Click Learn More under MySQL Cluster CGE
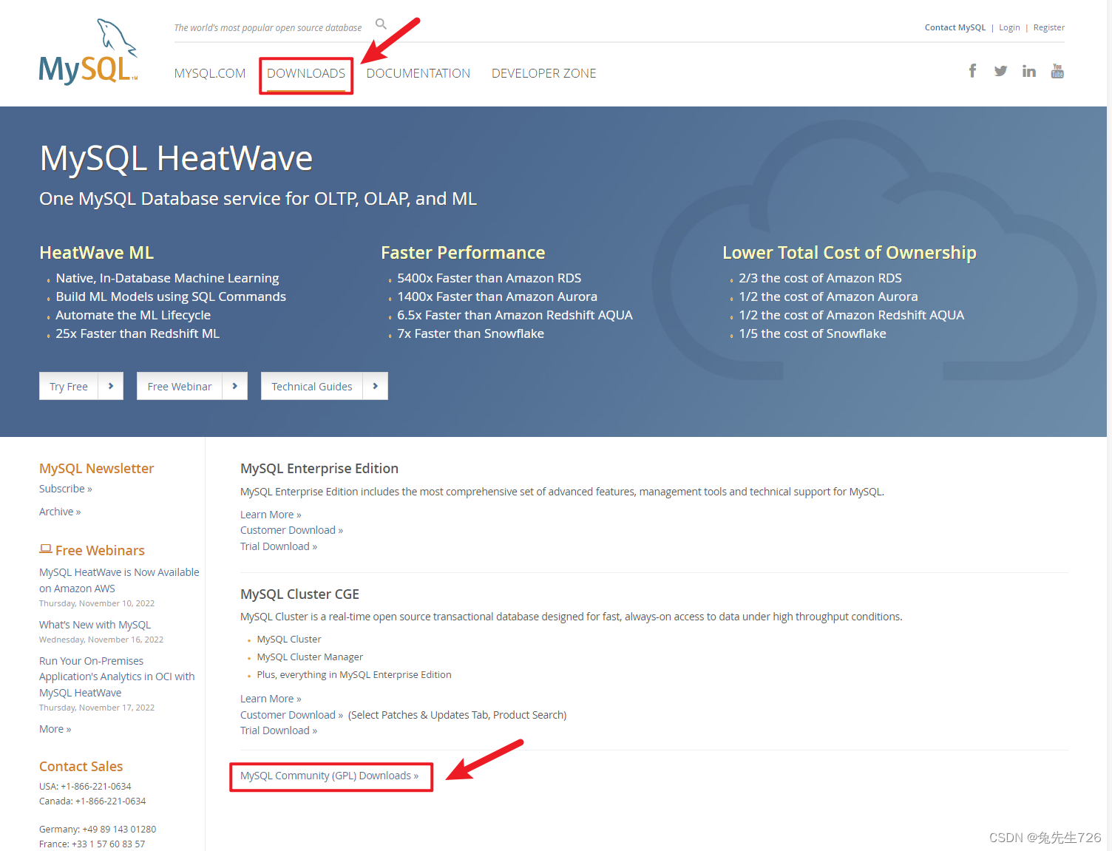1112x851 pixels. 271,699
